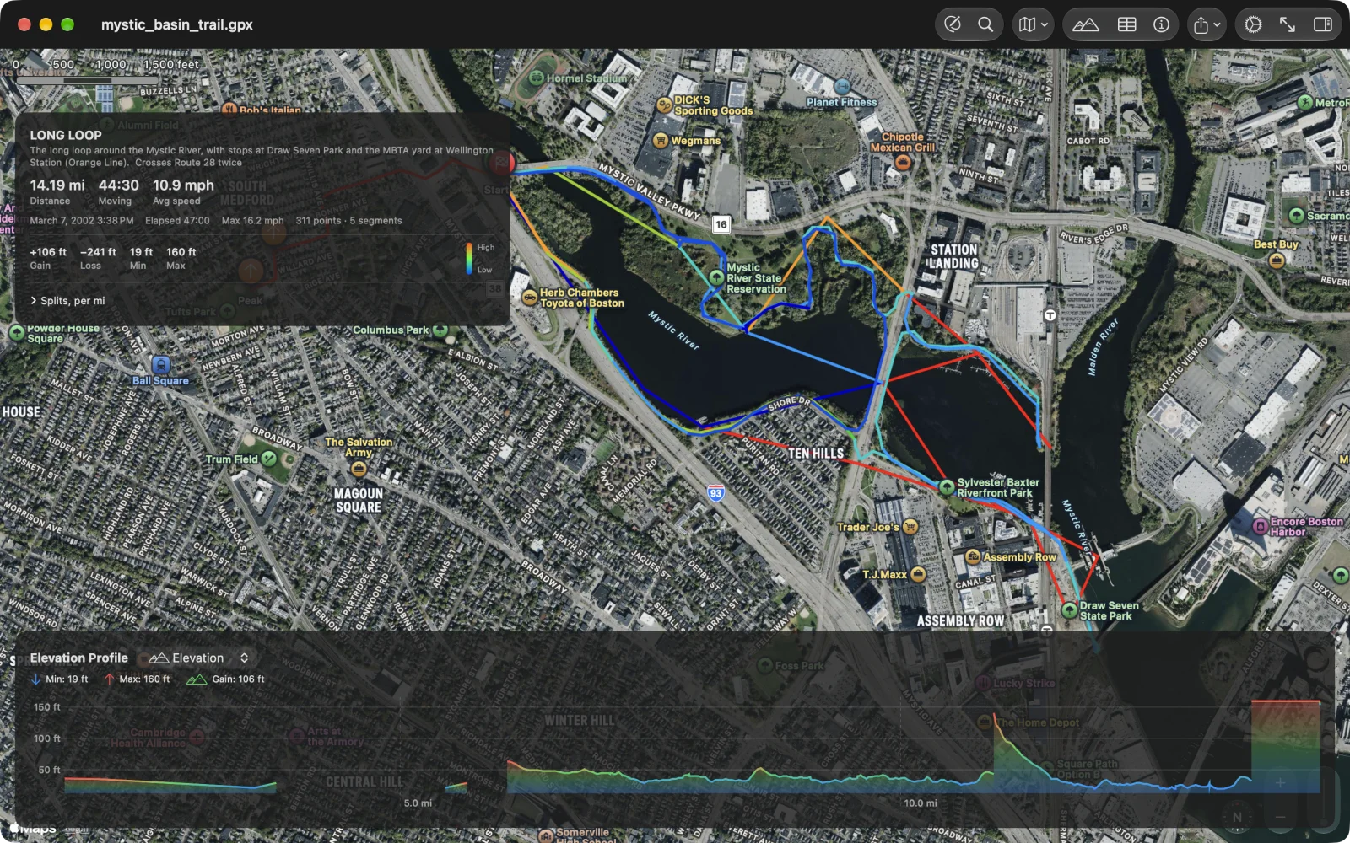Image resolution: width=1350 pixels, height=843 pixels.
Task: Click the T.J.Maxx map pin
Action: [x=918, y=574]
